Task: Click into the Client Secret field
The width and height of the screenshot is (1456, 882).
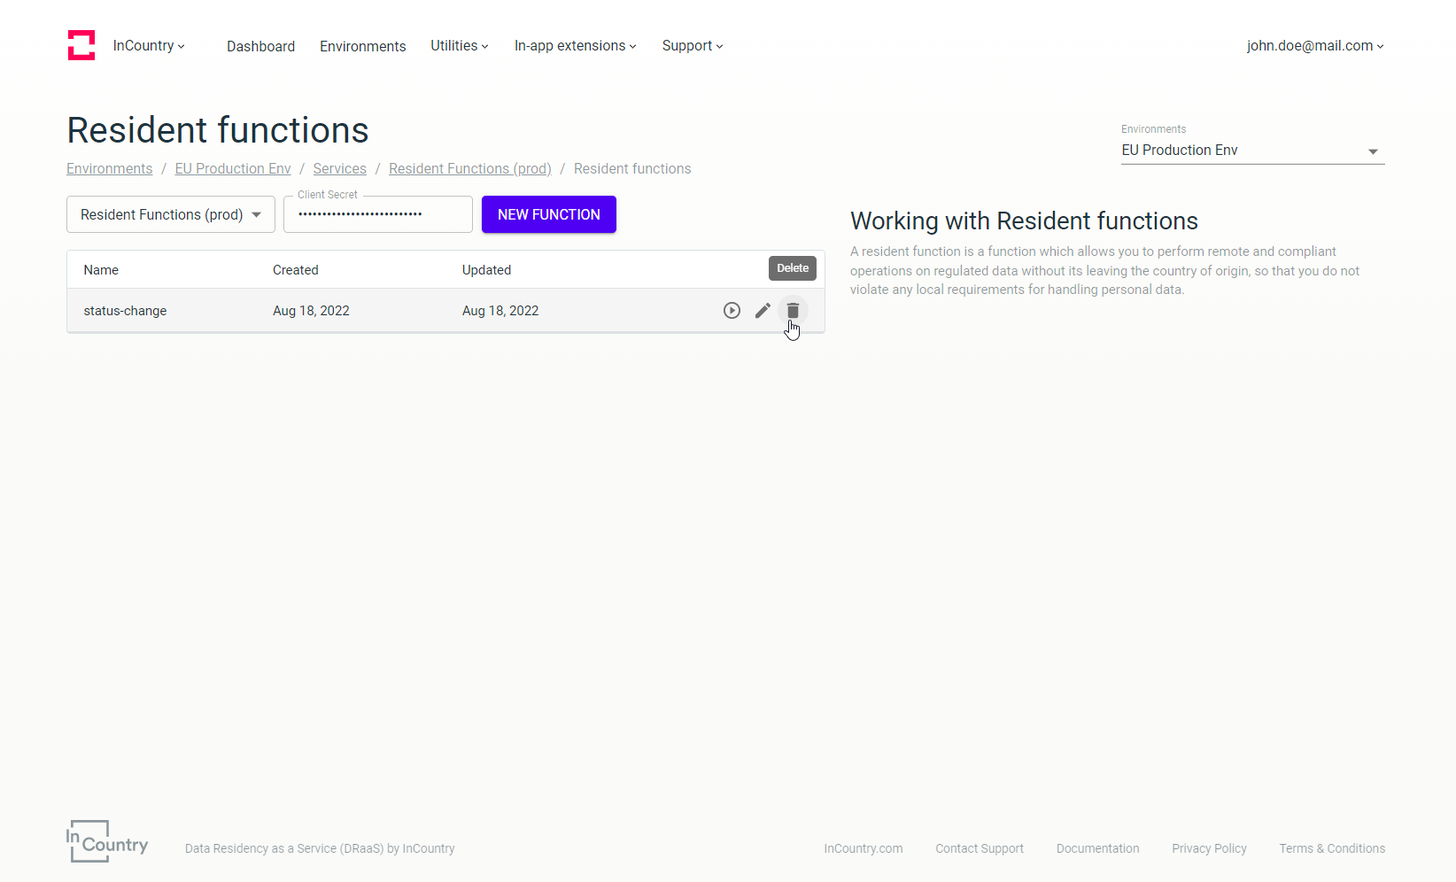Action: point(377,215)
